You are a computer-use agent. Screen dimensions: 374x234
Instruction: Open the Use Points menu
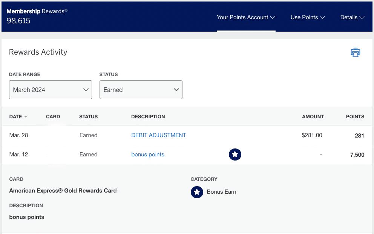click(x=308, y=17)
